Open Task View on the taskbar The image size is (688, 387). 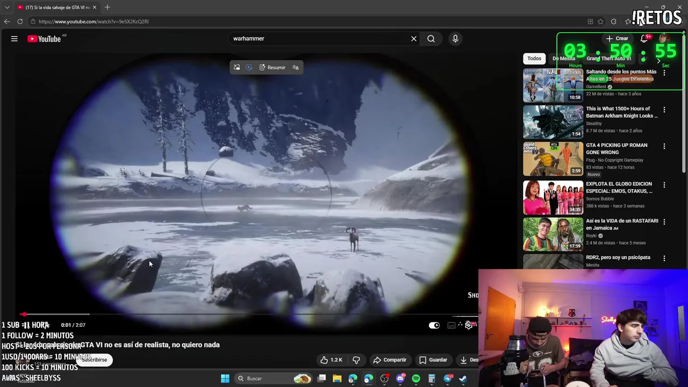tap(321, 378)
